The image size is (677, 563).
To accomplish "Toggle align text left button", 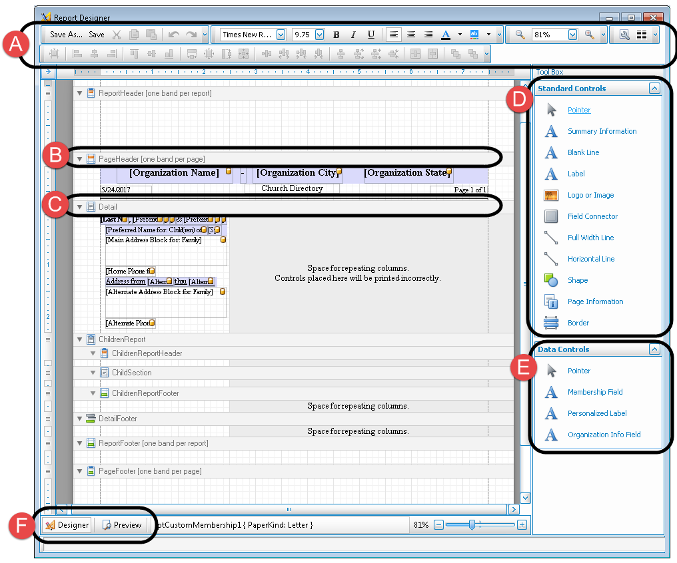I will pos(394,35).
